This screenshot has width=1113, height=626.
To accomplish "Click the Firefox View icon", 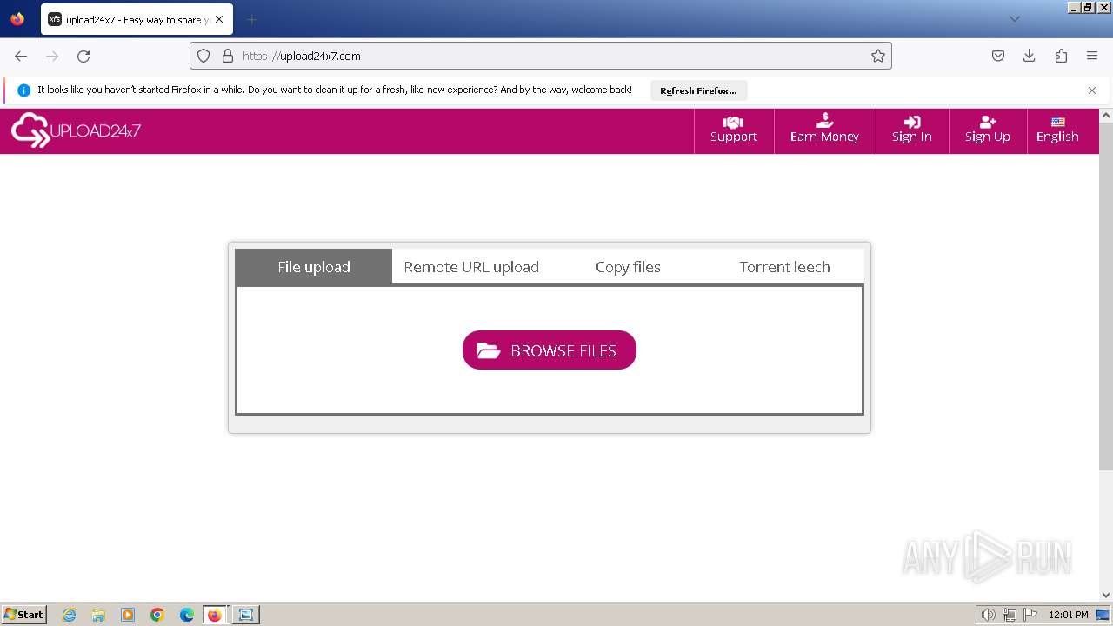I will (x=17, y=19).
